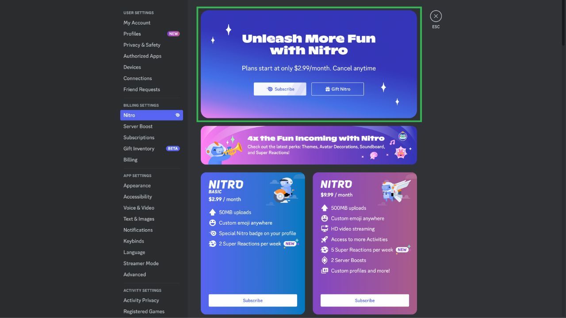Click emoji icon in Nitro Basic card

tap(213, 223)
